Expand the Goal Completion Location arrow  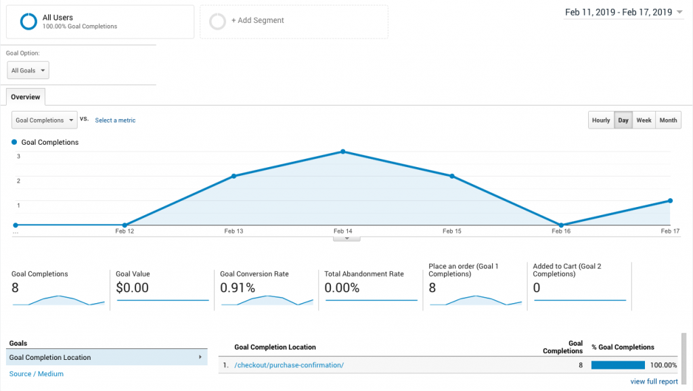(199, 357)
